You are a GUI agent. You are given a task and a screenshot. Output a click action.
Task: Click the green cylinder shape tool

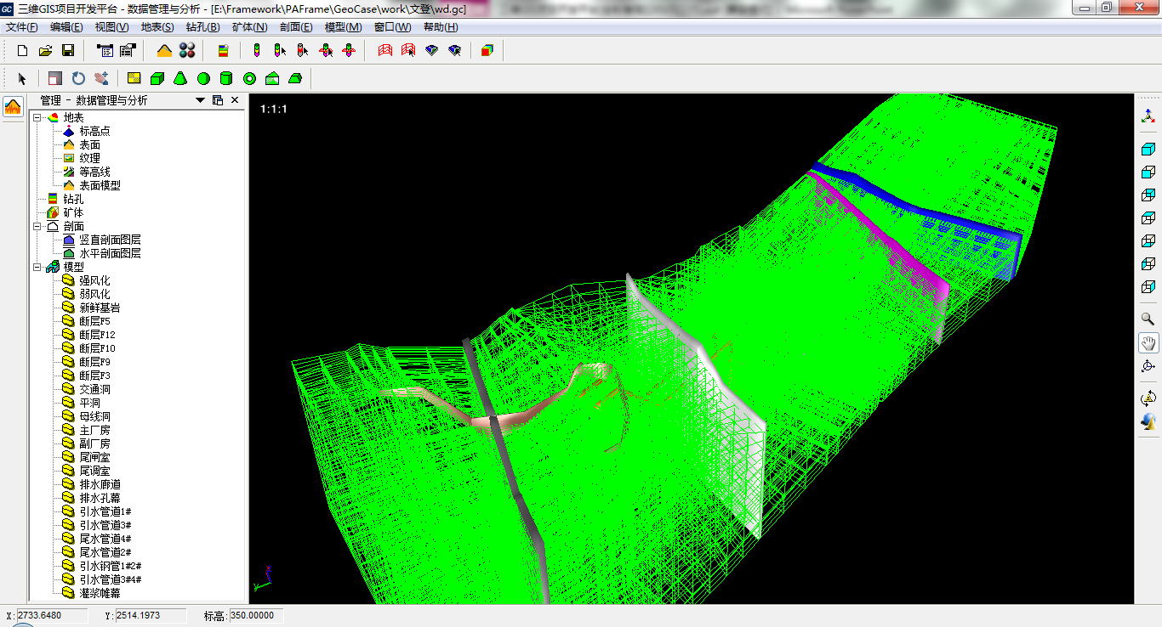coord(226,79)
